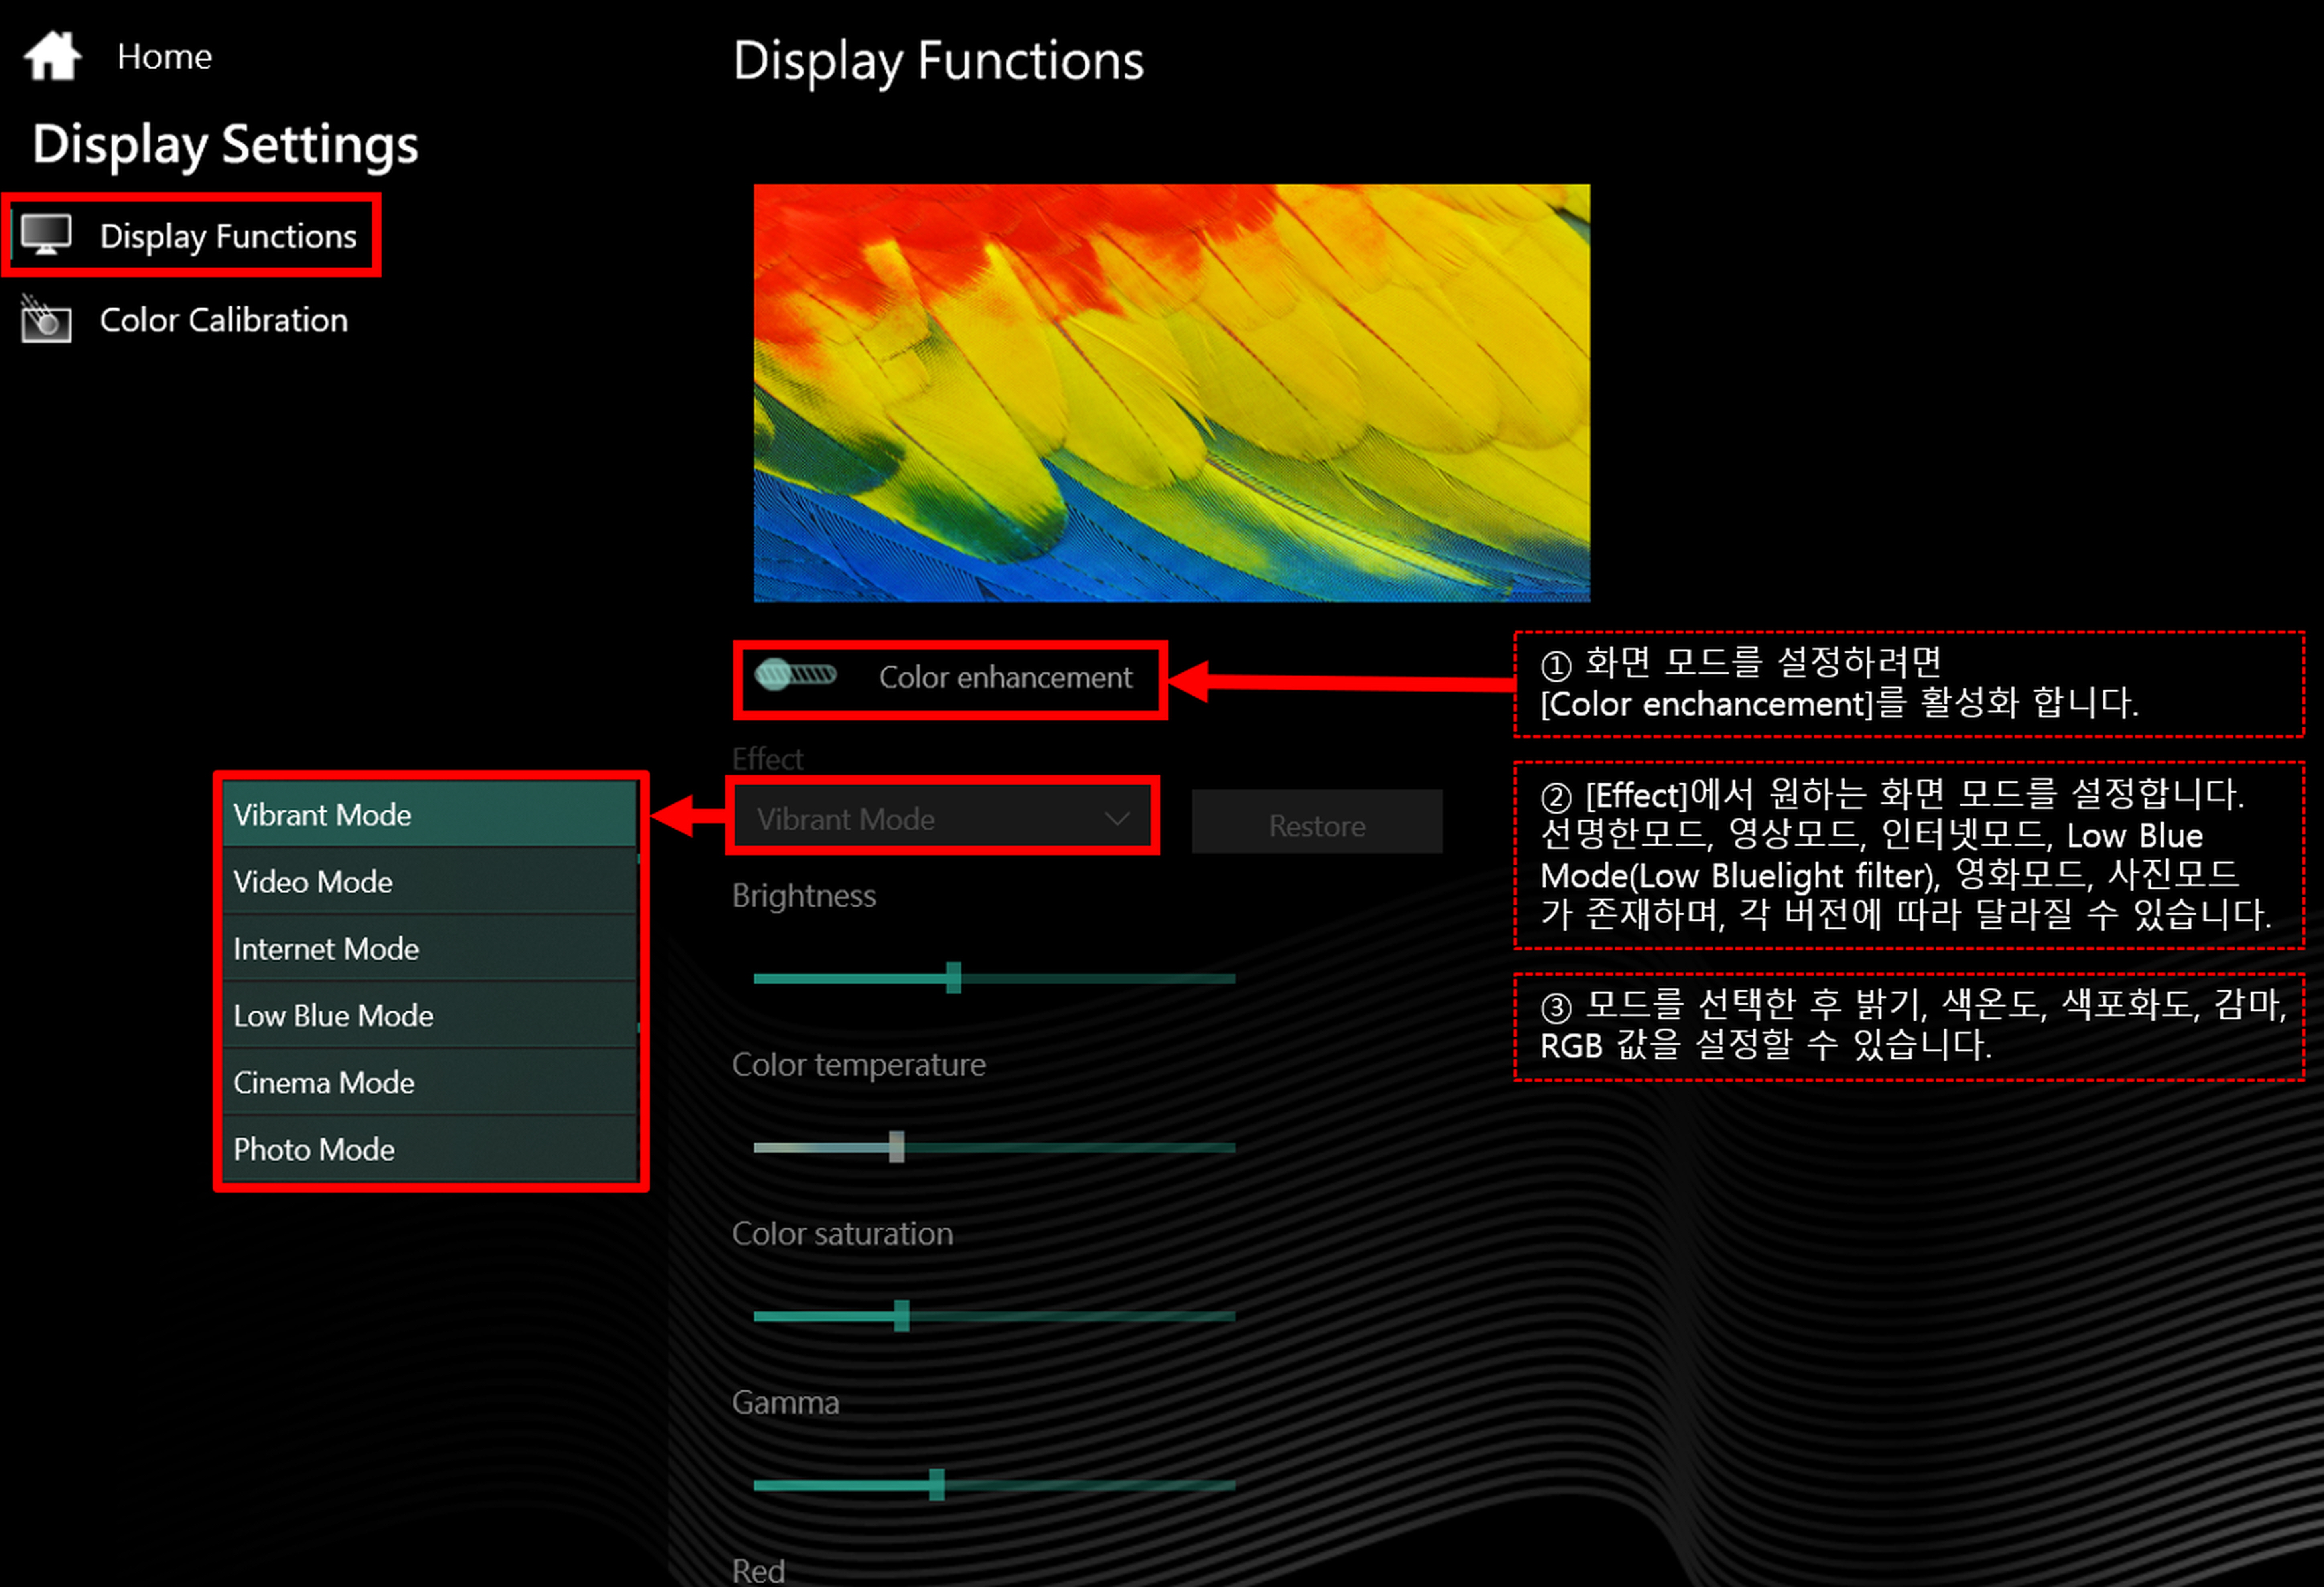
Task: Click the Brightness slider handle
Action: pyautogui.click(x=954, y=978)
